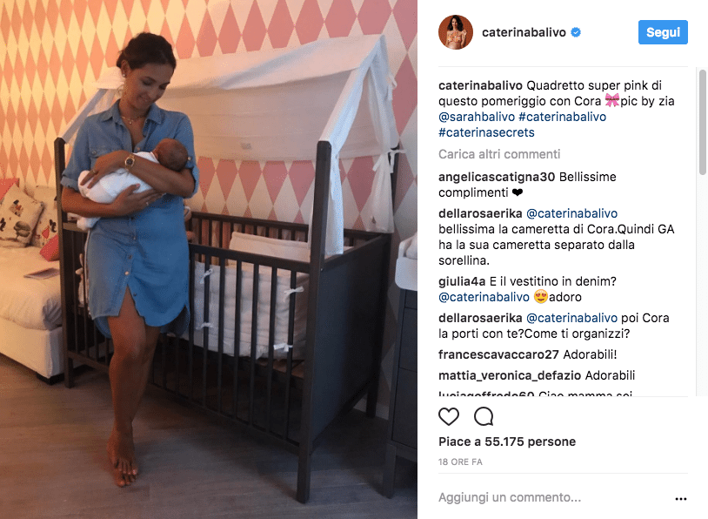The height and width of the screenshot is (519, 708).
Task: Open the @sarahbalivo mention link
Action: [x=477, y=117]
